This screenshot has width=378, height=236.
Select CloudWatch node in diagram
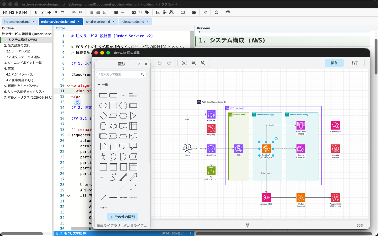[335, 125]
